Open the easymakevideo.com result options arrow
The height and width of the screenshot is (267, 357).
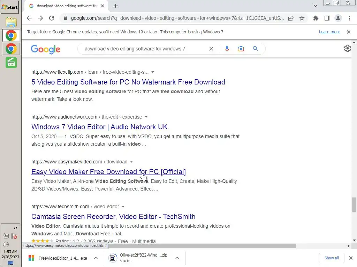pyautogui.click(x=131, y=162)
